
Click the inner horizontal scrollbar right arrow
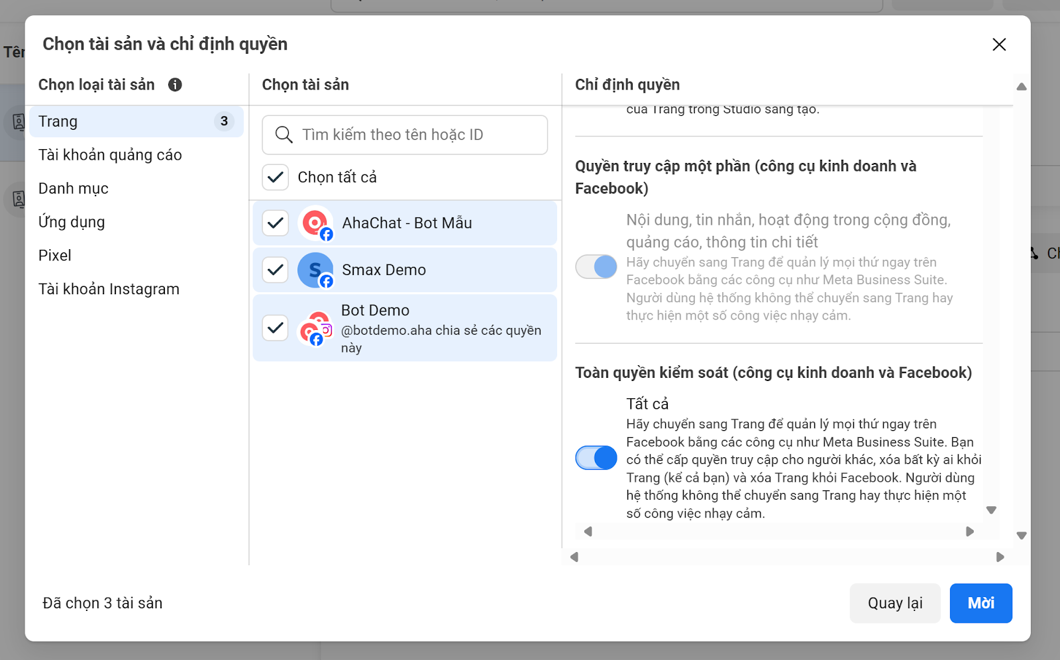[x=970, y=531]
